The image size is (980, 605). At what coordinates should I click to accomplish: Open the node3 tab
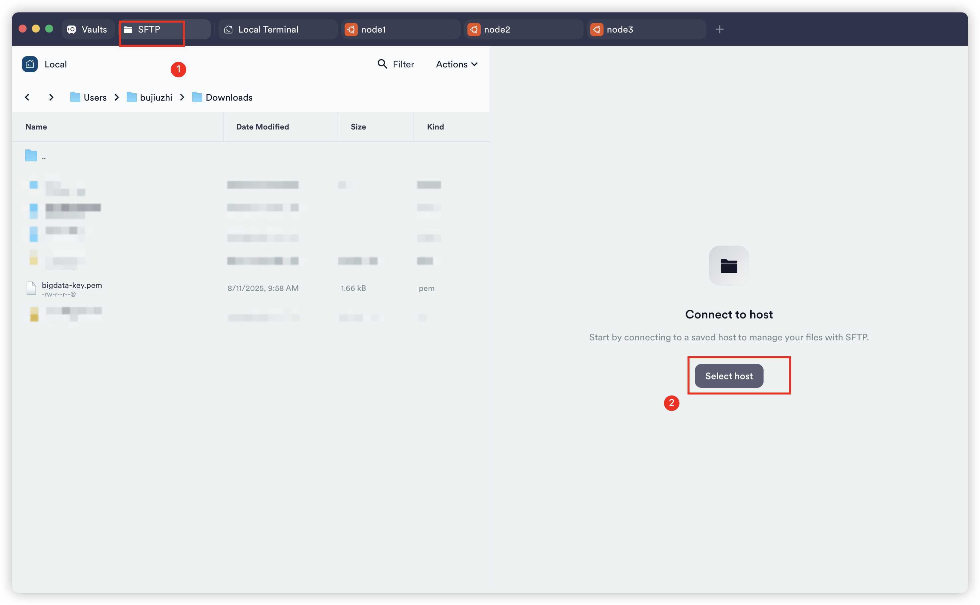pos(619,30)
